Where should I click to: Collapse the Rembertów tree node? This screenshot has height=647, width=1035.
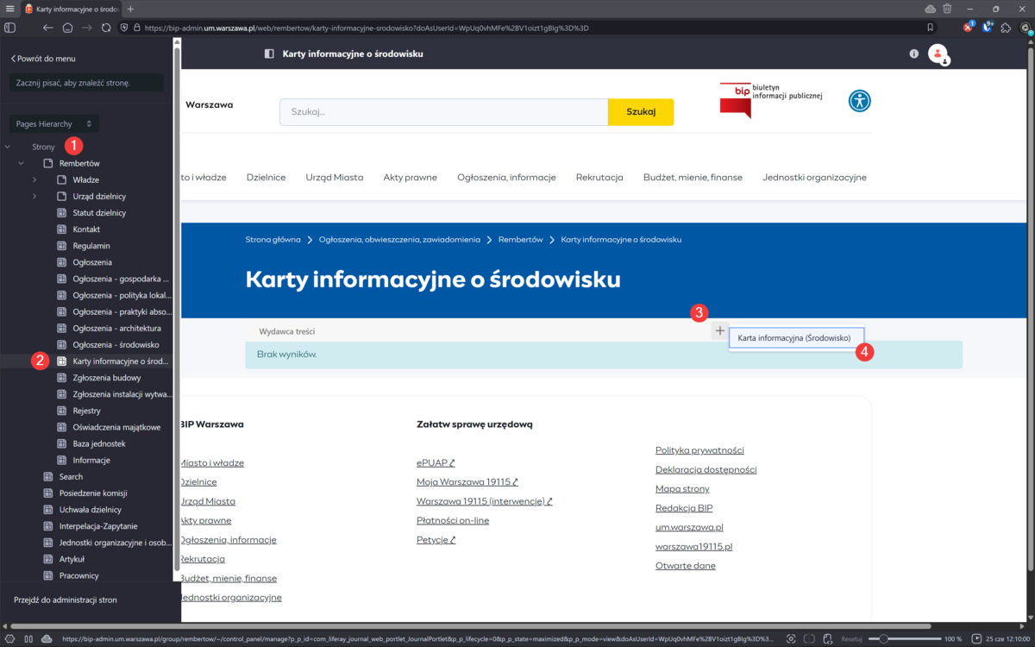click(21, 163)
